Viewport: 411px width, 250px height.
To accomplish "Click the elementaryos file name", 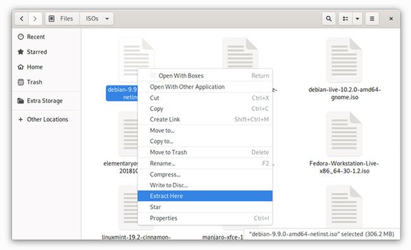I will pyautogui.click(x=120, y=167).
